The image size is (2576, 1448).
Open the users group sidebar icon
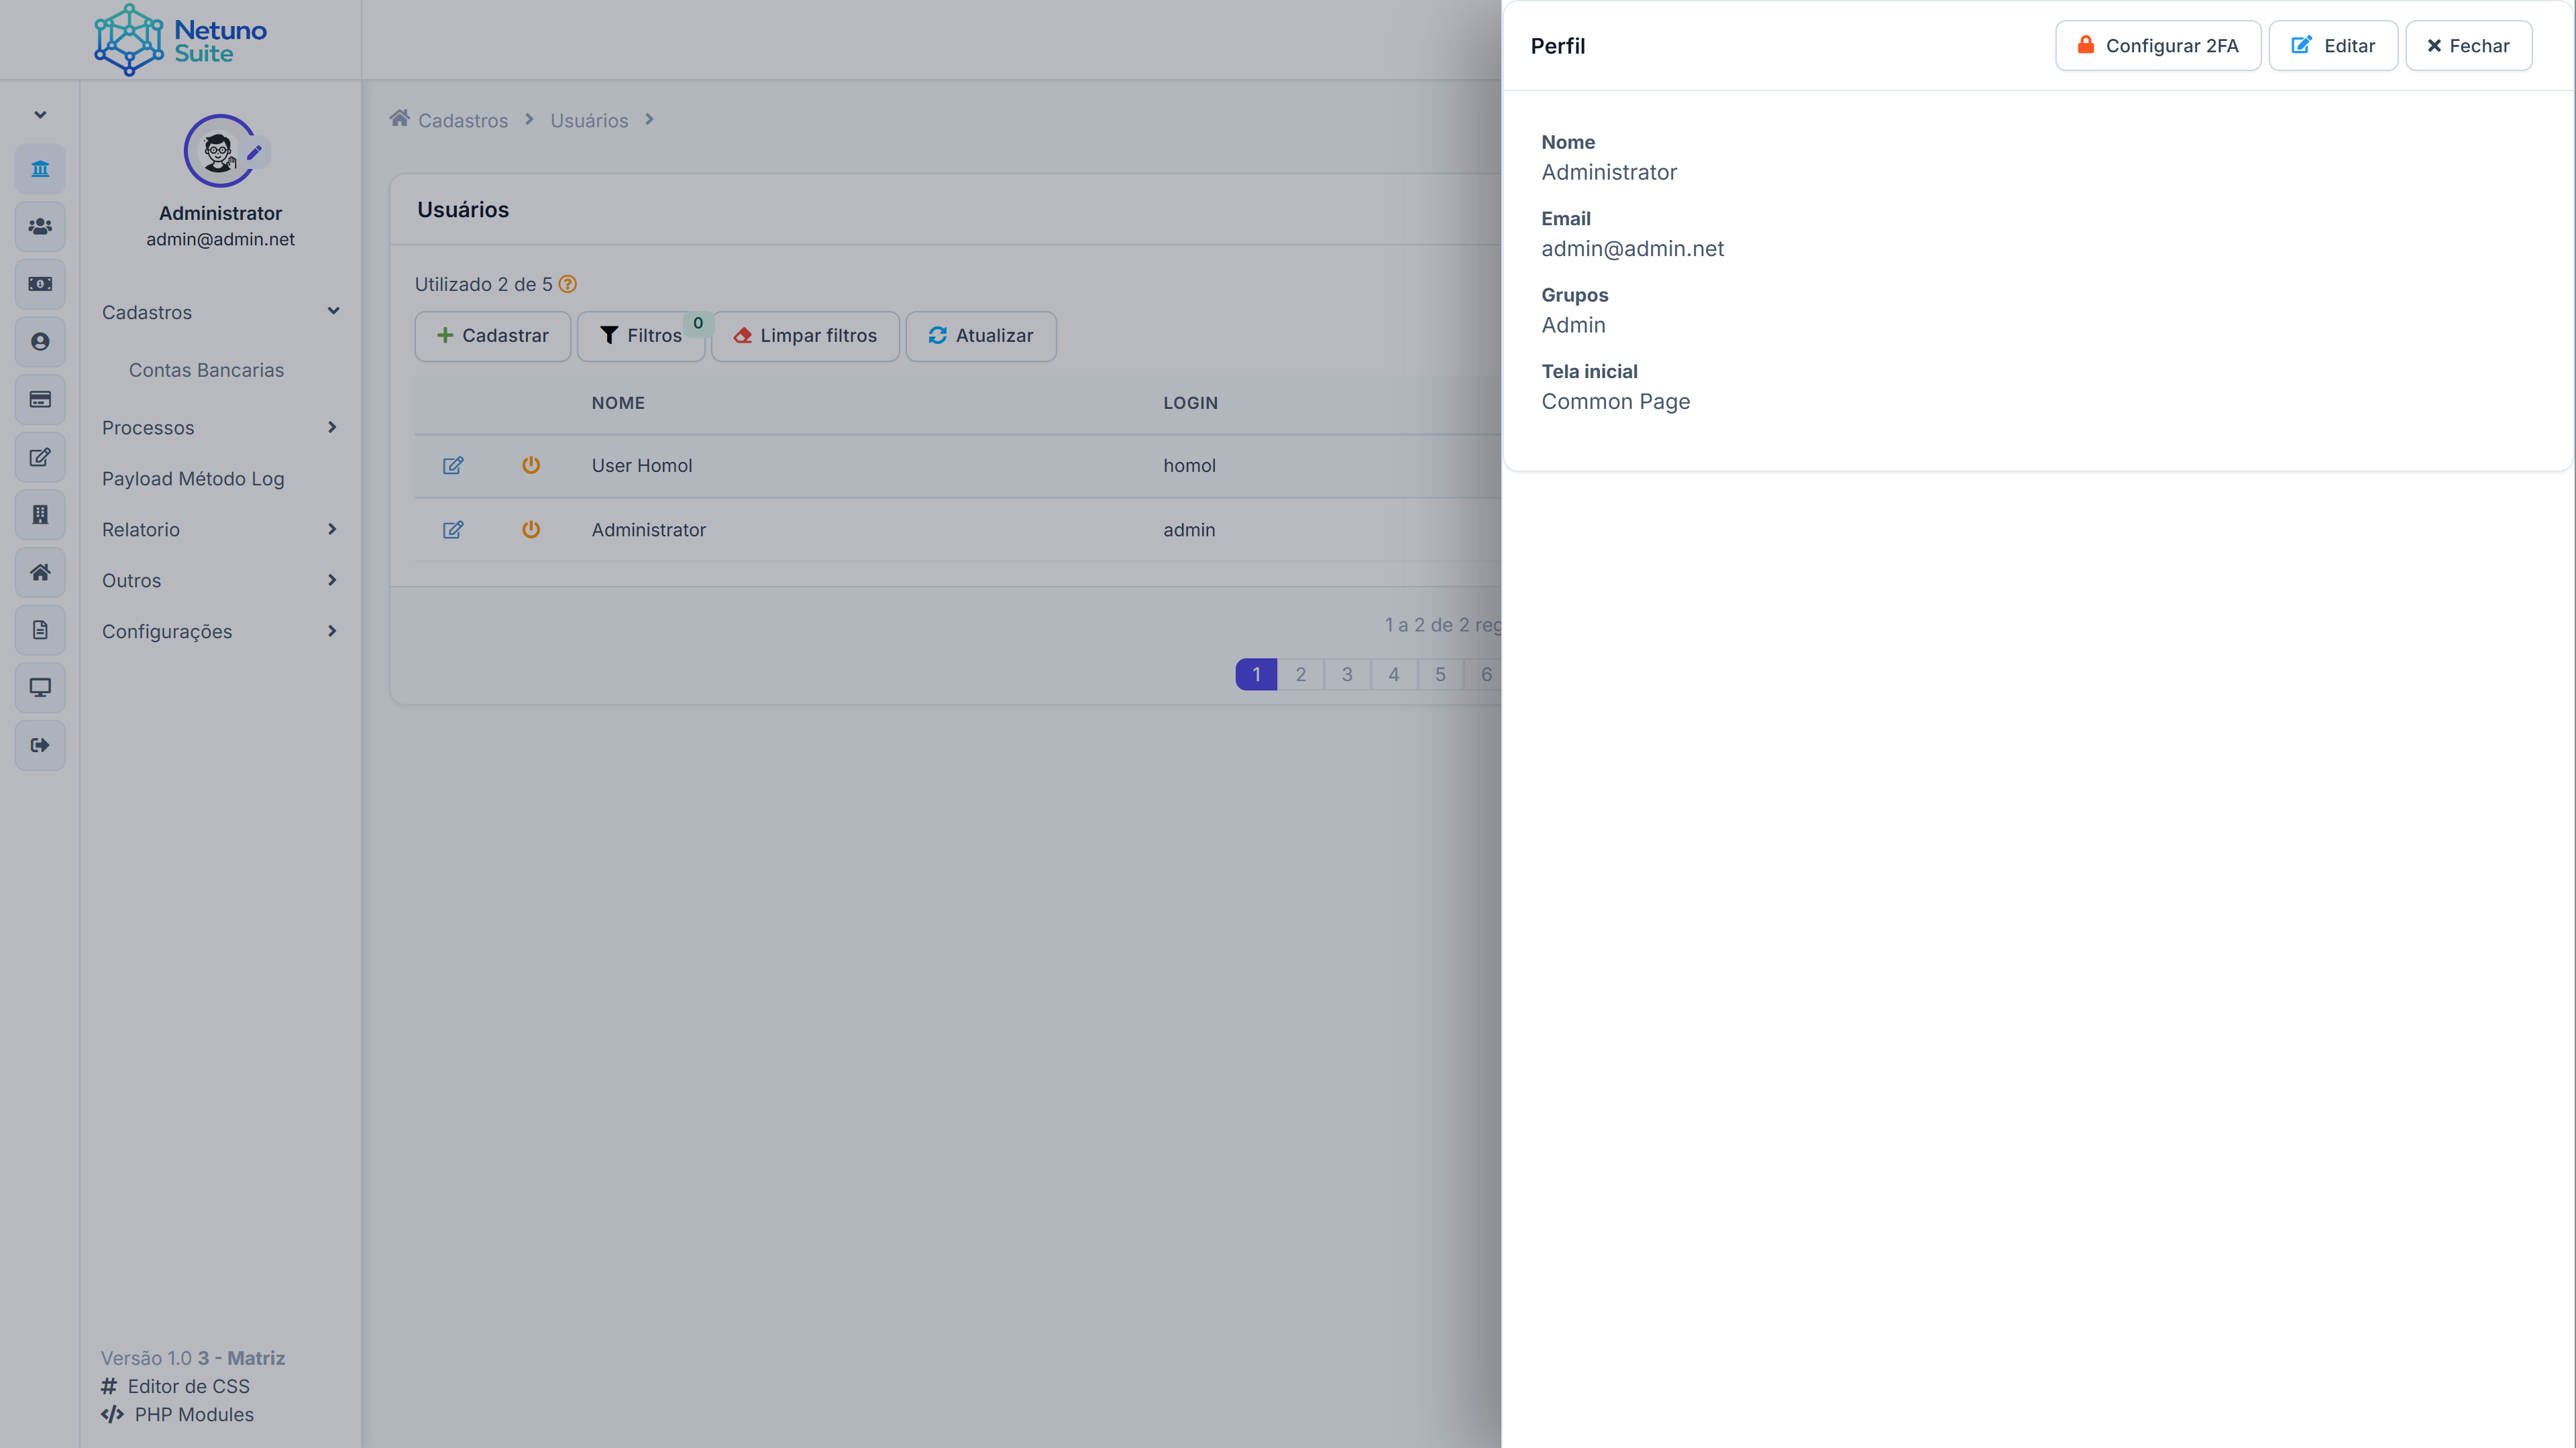click(40, 227)
